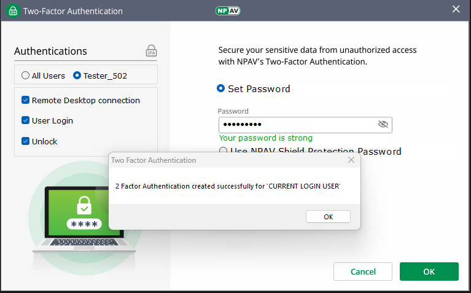
Task: Click the 2FA padlock icon beside Authentications
Action: (x=151, y=51)
